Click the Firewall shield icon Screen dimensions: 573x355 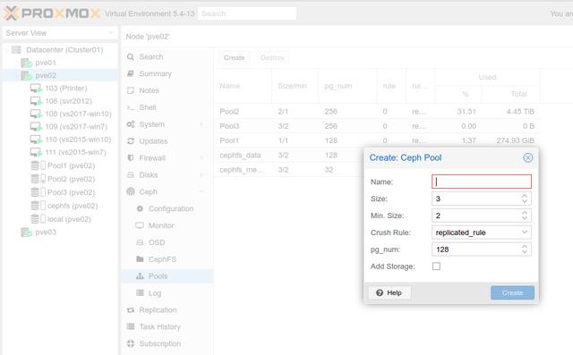[x=131, y=157]
